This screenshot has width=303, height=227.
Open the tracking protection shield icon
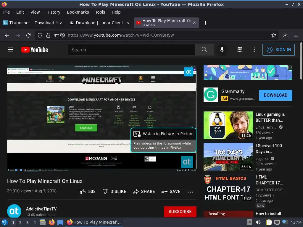point(40,35)
